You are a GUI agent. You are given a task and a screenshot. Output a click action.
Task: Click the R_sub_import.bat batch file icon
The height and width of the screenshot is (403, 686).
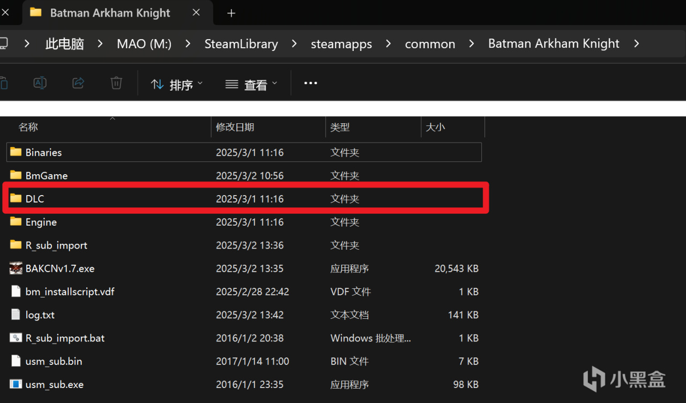pyautogui.click(x=16, y=338)
